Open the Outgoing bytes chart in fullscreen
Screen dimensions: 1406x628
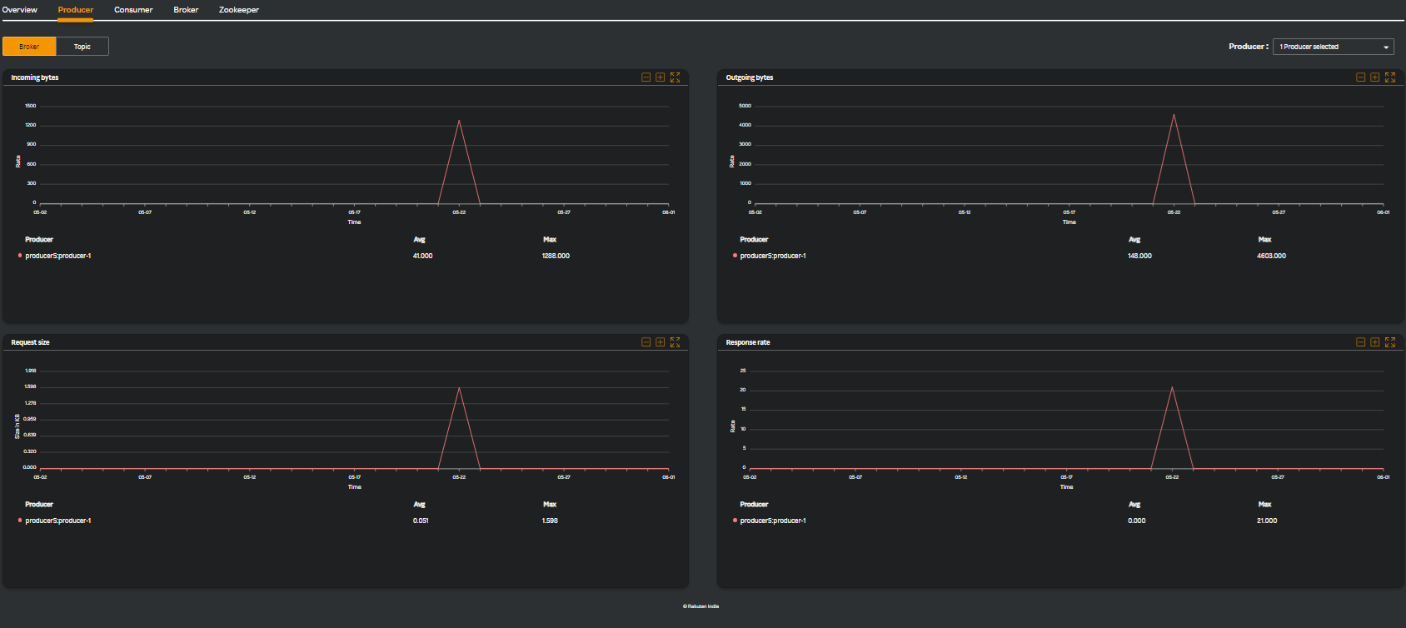(1390, 77)
